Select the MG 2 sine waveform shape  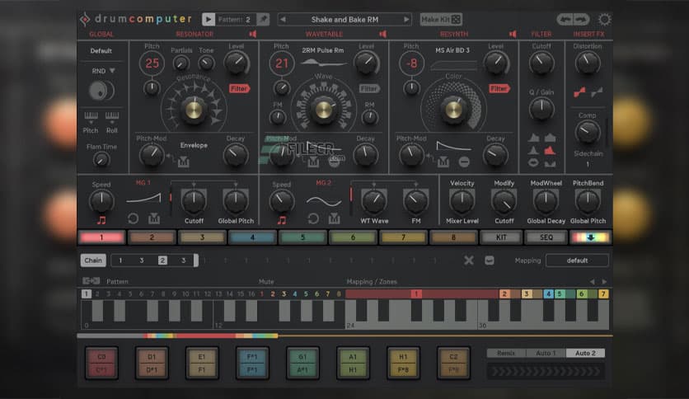pyautogui.click(x=324, y=202)
